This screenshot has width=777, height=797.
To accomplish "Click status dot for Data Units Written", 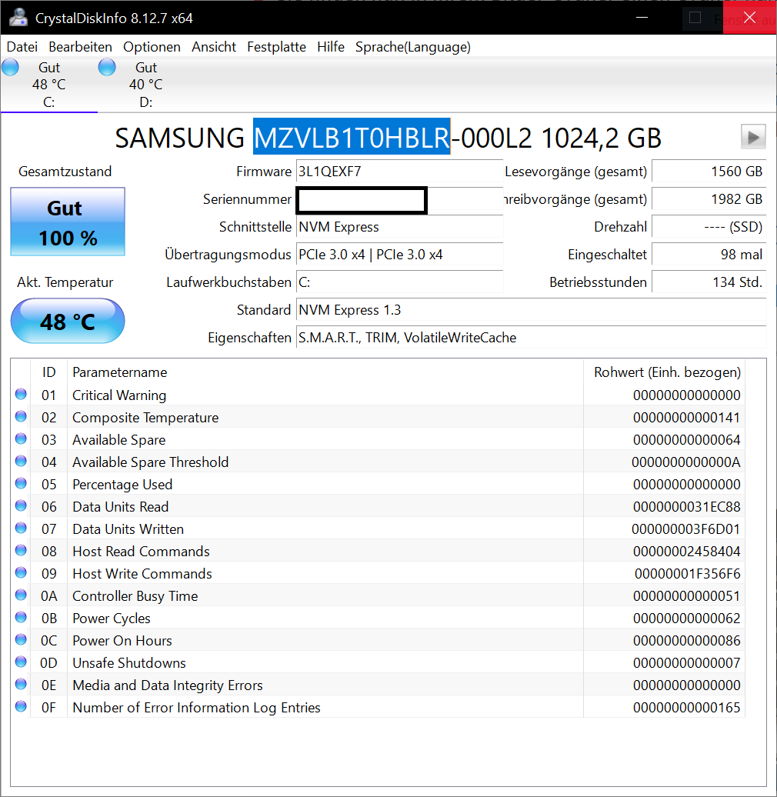I will click(x=21, y=528).
